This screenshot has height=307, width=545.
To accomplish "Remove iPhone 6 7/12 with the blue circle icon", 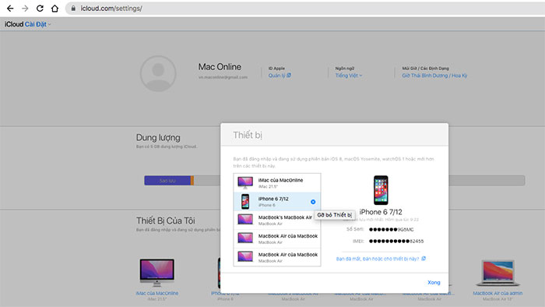I will point(313,202).
